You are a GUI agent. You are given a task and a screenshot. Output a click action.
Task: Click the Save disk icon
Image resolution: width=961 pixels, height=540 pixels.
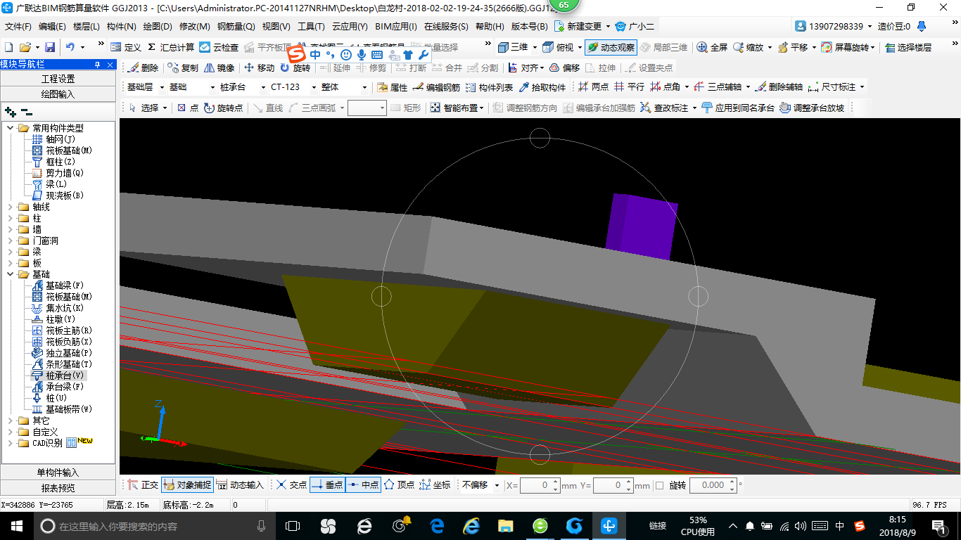tap(50, 47)
